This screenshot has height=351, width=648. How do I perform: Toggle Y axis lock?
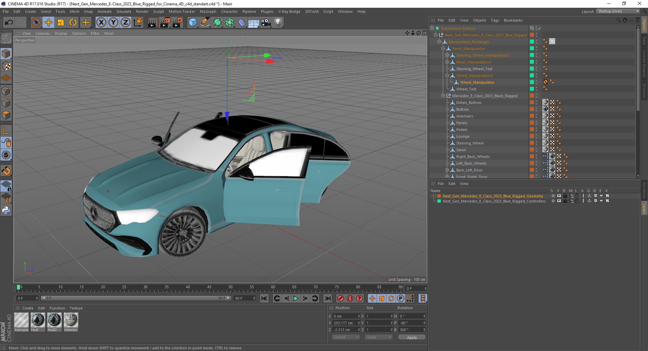tap(113, 23)
